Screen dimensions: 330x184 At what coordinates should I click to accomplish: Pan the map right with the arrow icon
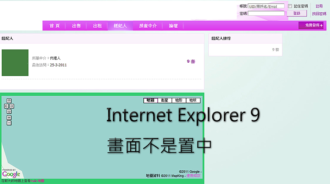[x=12, y=106]
